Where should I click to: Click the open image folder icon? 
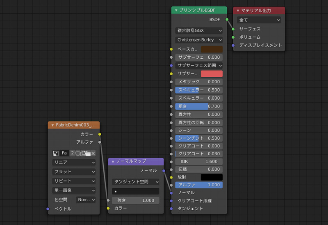pos(88,153)
